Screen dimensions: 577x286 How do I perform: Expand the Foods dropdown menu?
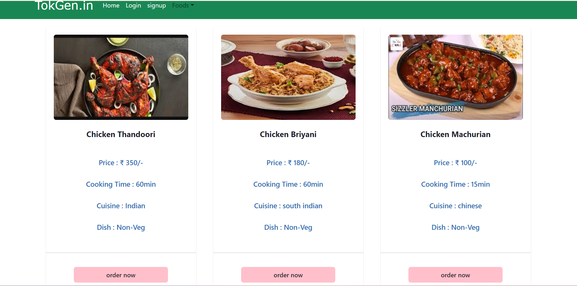click(x=183, y=6)
